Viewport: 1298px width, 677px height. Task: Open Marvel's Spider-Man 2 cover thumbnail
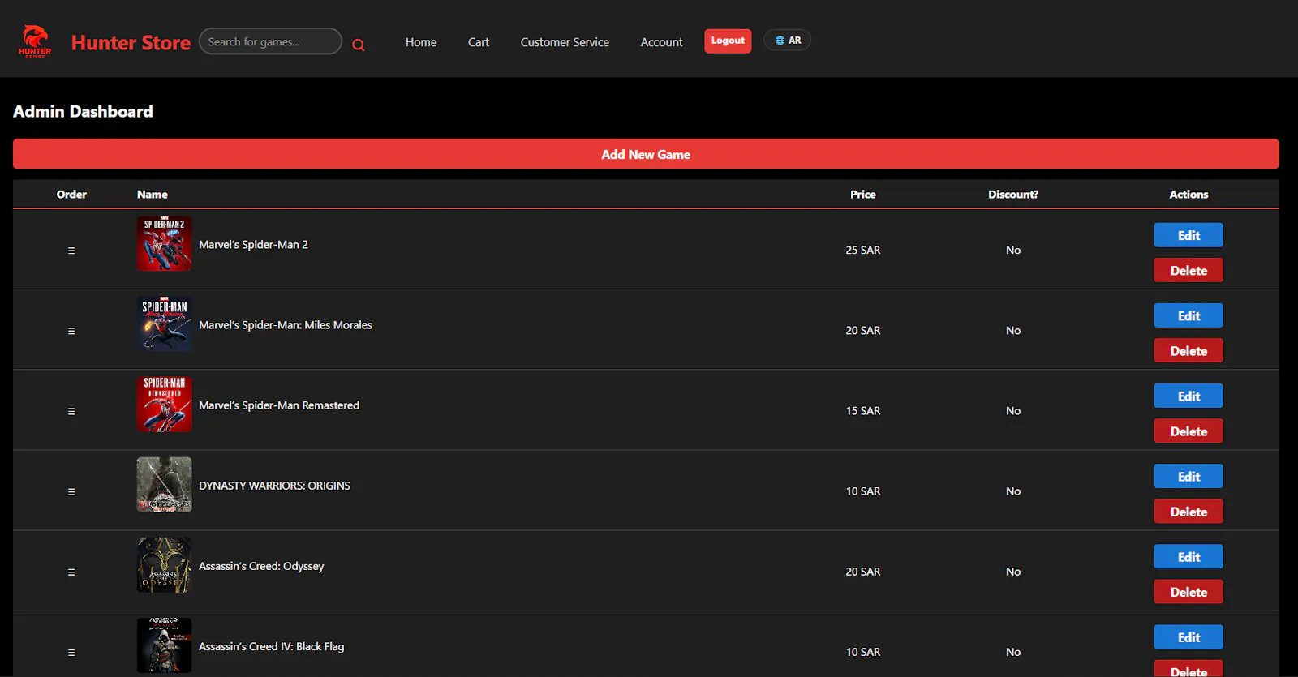[165, 243]
